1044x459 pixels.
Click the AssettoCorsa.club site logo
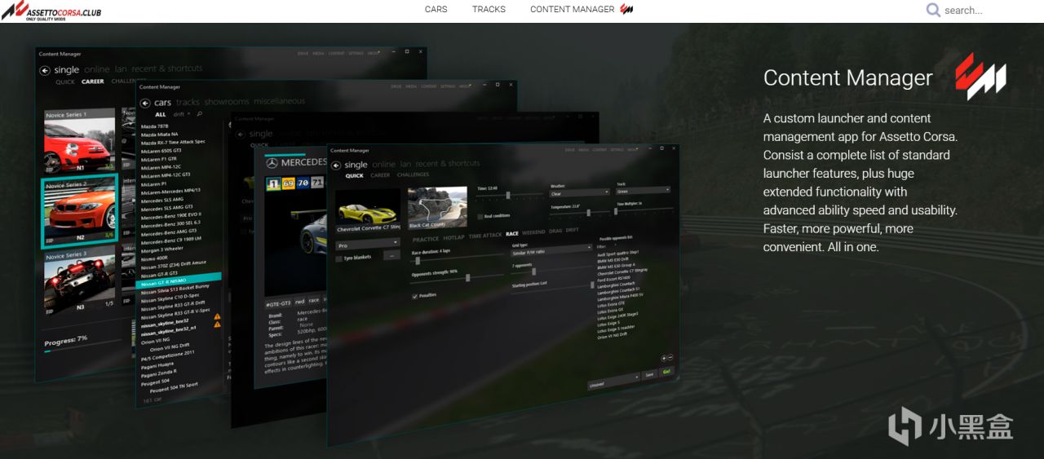pos(51,10)
